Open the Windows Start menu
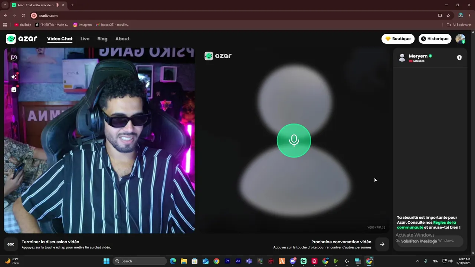The width and height of the screenshot is (475, 267). coord(107,261)
